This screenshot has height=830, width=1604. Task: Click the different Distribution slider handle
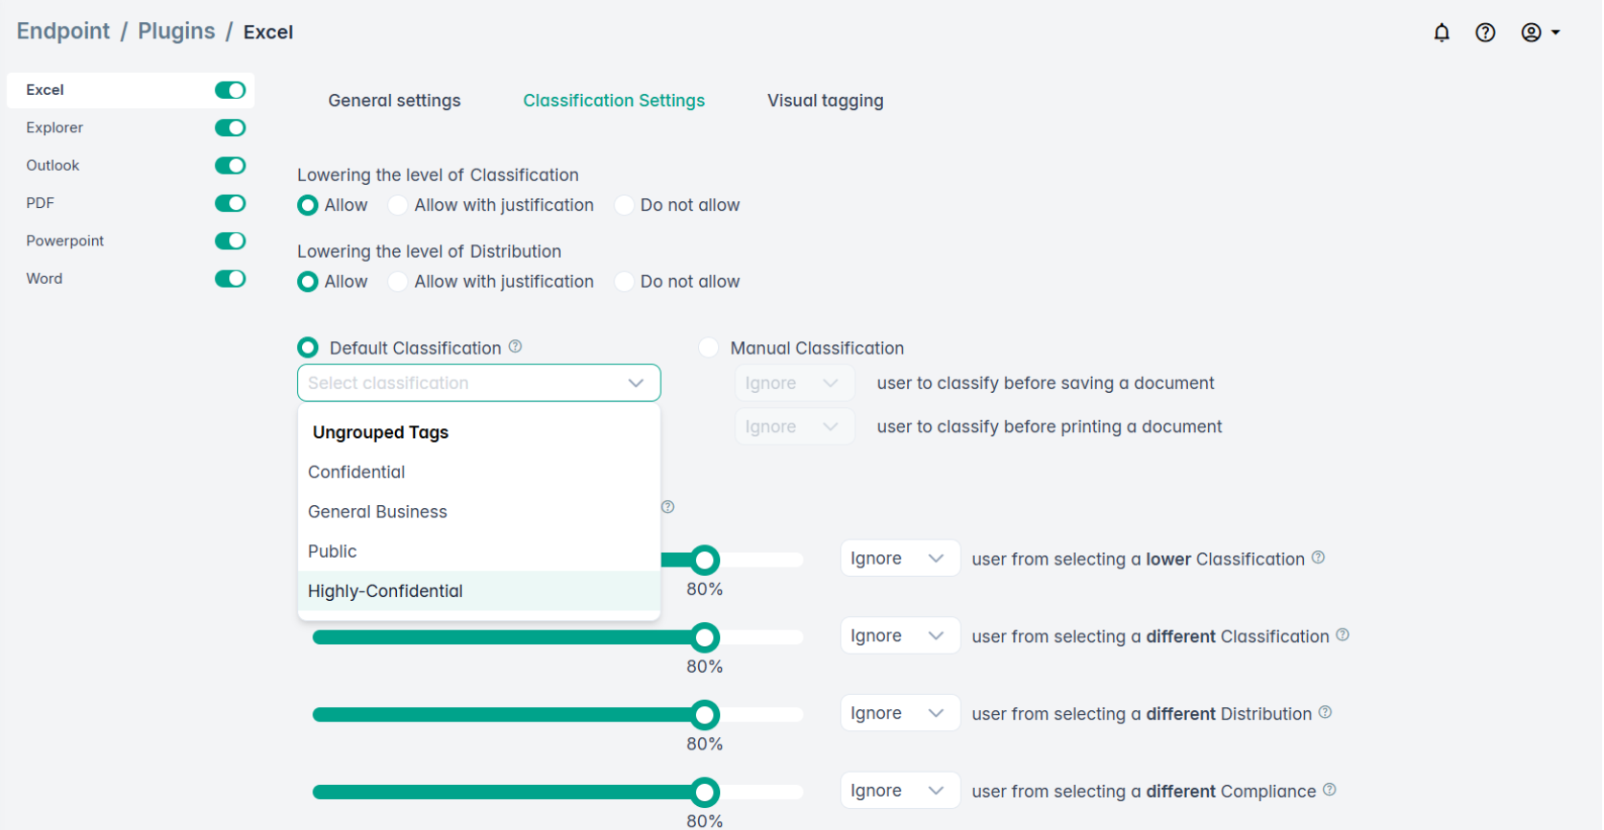pos(706,715)
